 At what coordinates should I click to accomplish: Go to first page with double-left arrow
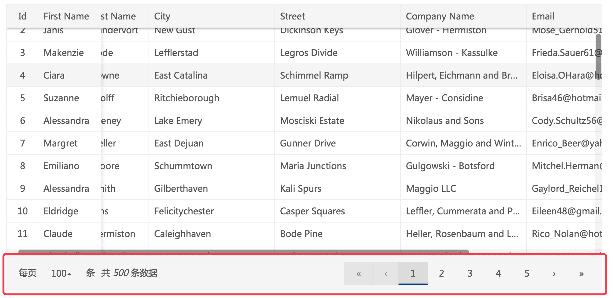point(358,273)
